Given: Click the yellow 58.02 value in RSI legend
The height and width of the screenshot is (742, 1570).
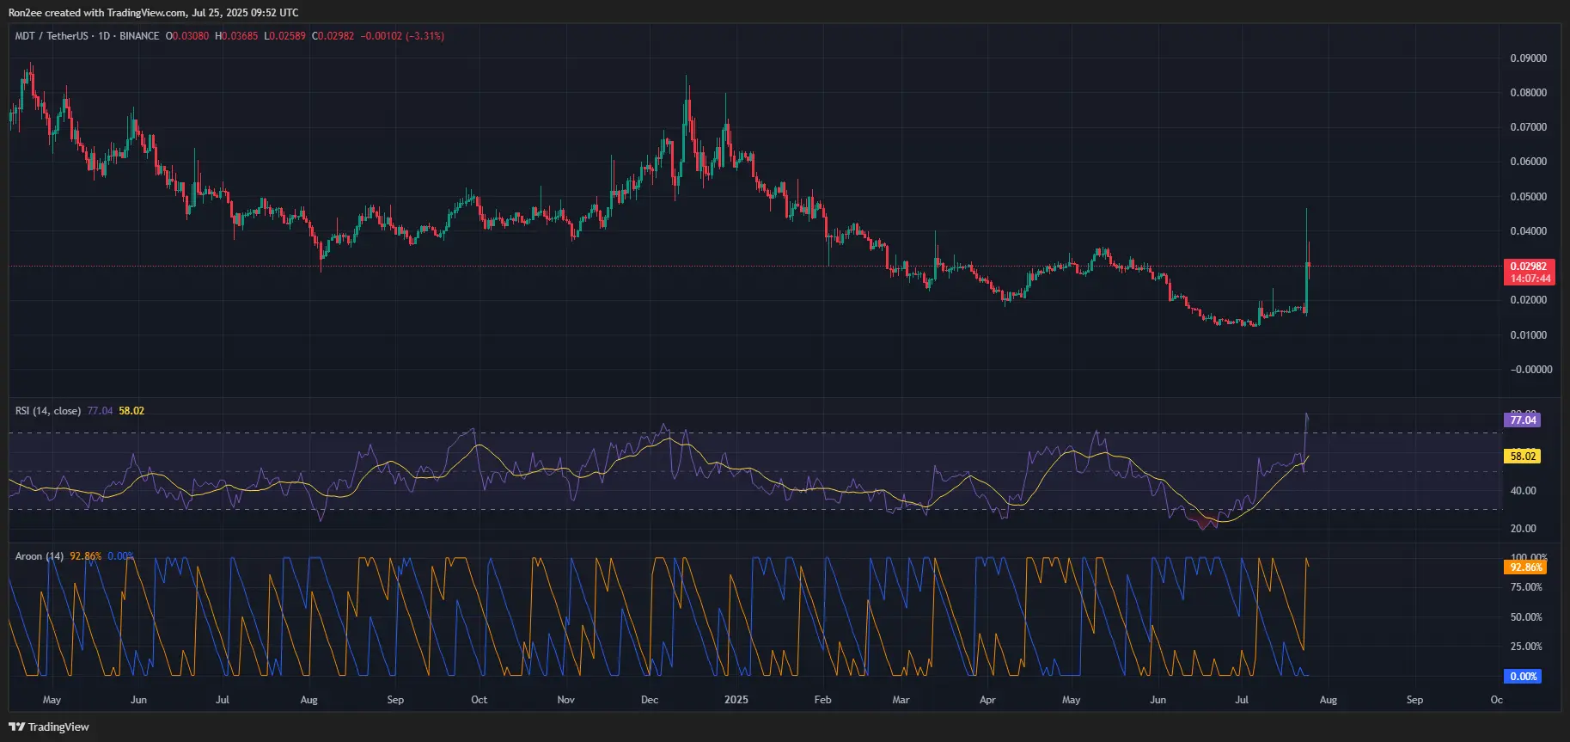Looking at the screenshot, I should tap(131, 411).
